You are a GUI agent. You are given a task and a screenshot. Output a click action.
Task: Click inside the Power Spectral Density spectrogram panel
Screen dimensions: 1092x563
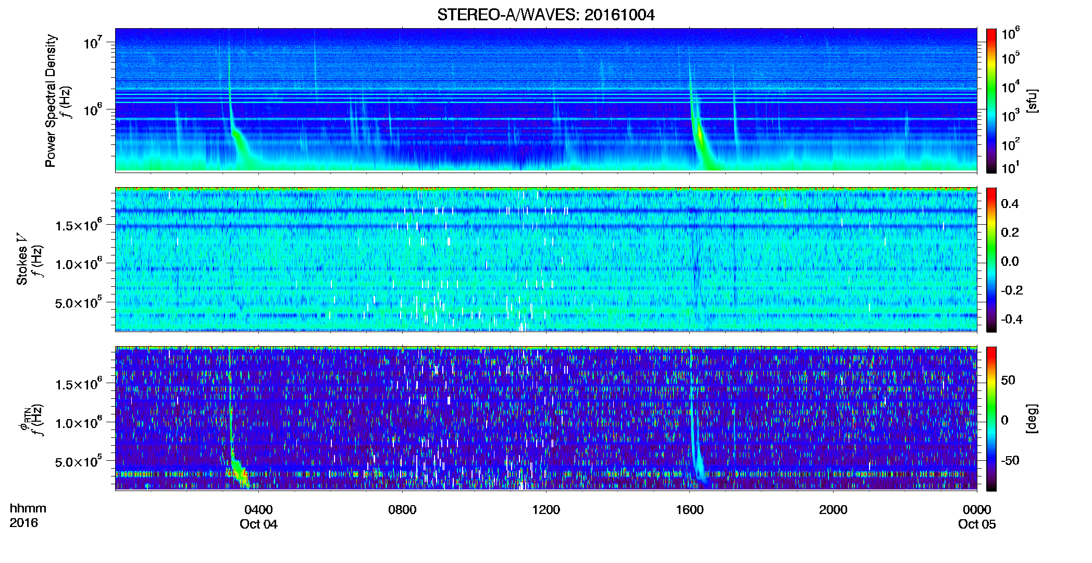[x=546, y=100]
